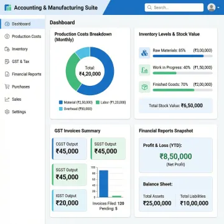Click the Invoices Filed: 120 text

[x=108, y=203]
